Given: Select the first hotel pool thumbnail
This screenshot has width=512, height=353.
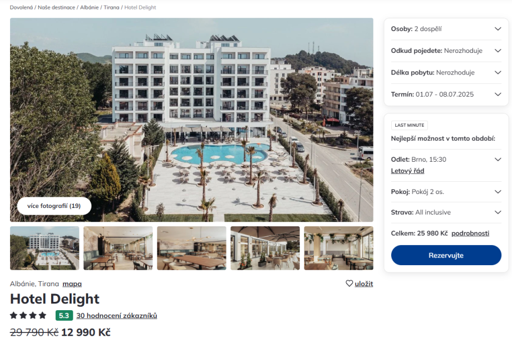Looking at the screenshot, I should pyautogui.click(x=45, y=248).
